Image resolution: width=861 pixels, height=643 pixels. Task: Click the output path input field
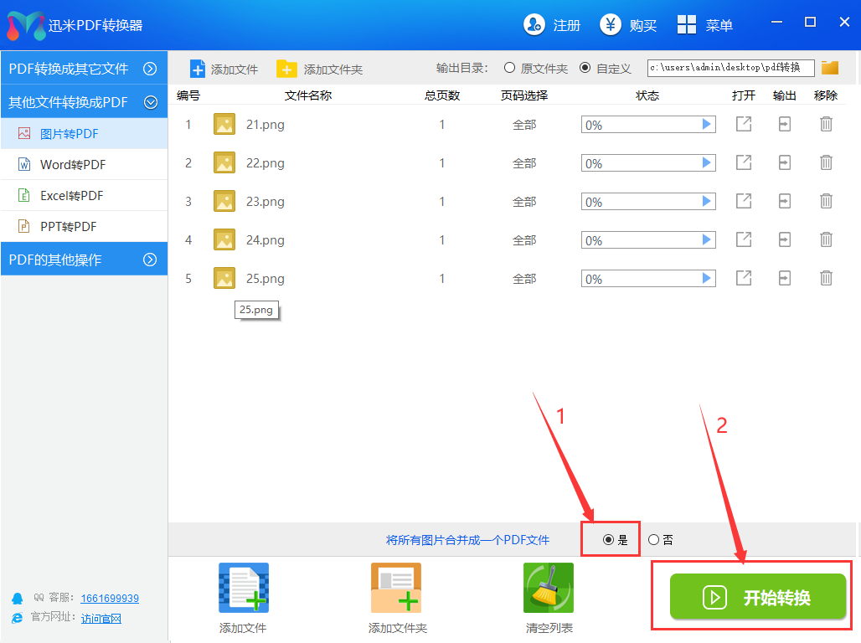(x=730, y=68)
